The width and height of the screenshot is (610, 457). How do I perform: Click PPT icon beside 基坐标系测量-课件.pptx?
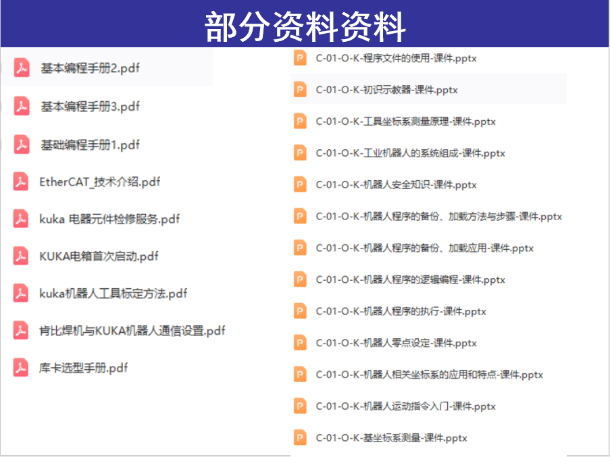click(x=300, y=438)
